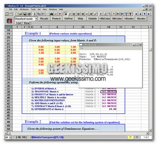Image resolution: width=157 pixels, height=144 pixels.
Task: Click the open folder icon
Action: click(x=20, y=14)
